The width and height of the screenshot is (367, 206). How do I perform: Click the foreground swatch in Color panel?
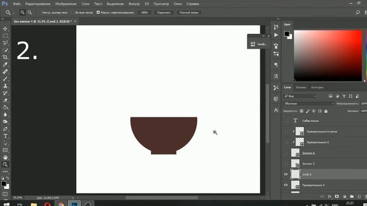[x=287, y=34]
